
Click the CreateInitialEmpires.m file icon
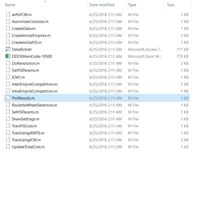tap(8, 35)
